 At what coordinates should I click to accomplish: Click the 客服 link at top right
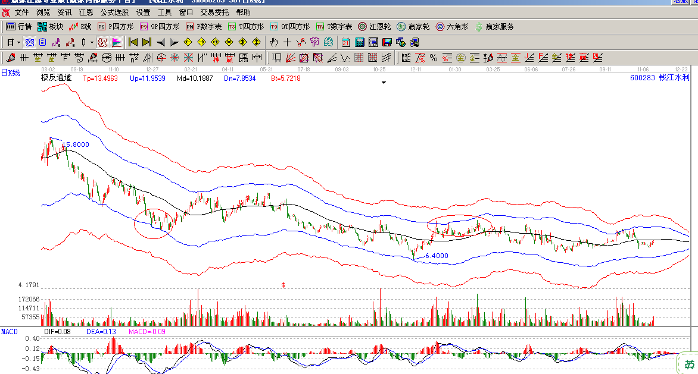(680, 2)
